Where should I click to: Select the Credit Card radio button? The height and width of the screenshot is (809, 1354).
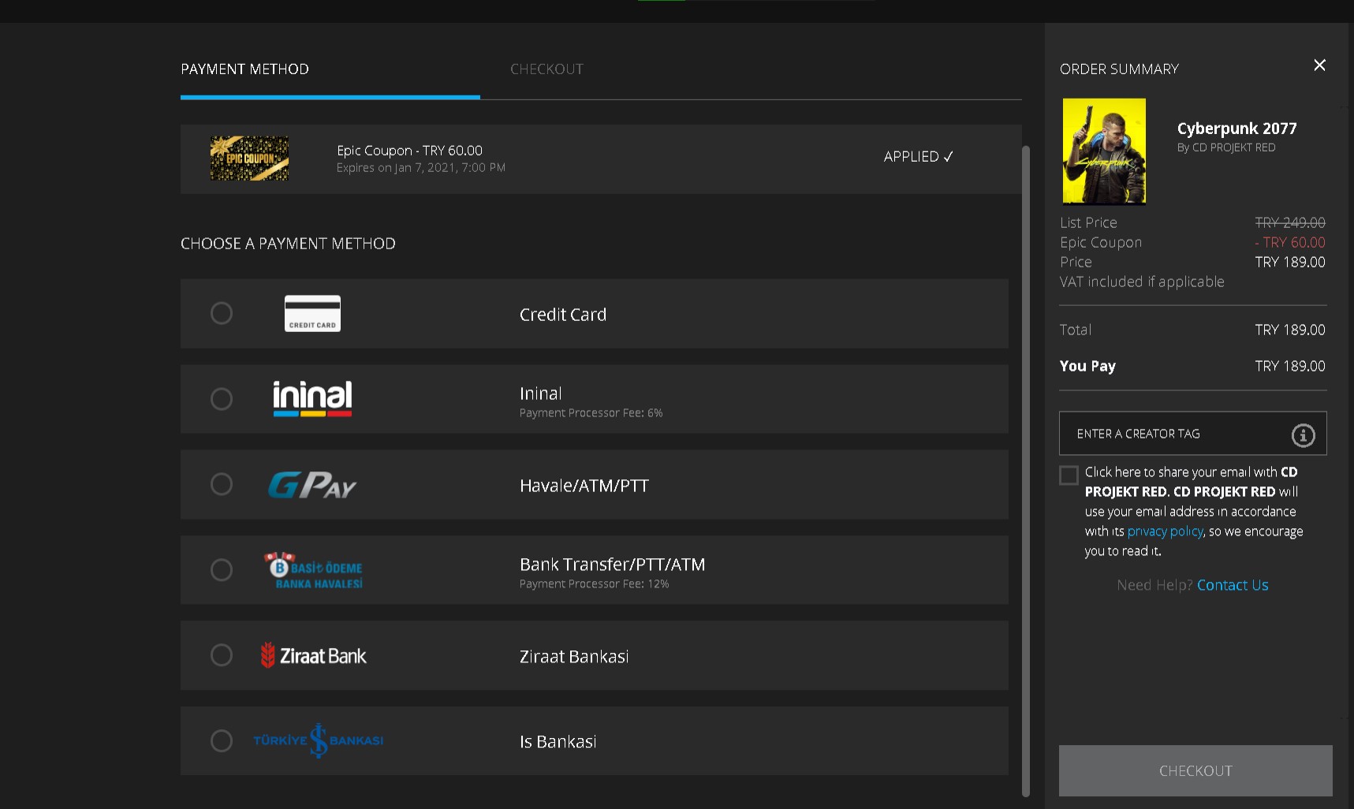click(x=222, y=313)
